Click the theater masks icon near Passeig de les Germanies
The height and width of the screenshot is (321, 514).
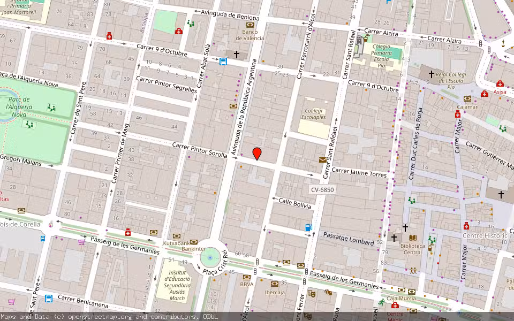312,294
